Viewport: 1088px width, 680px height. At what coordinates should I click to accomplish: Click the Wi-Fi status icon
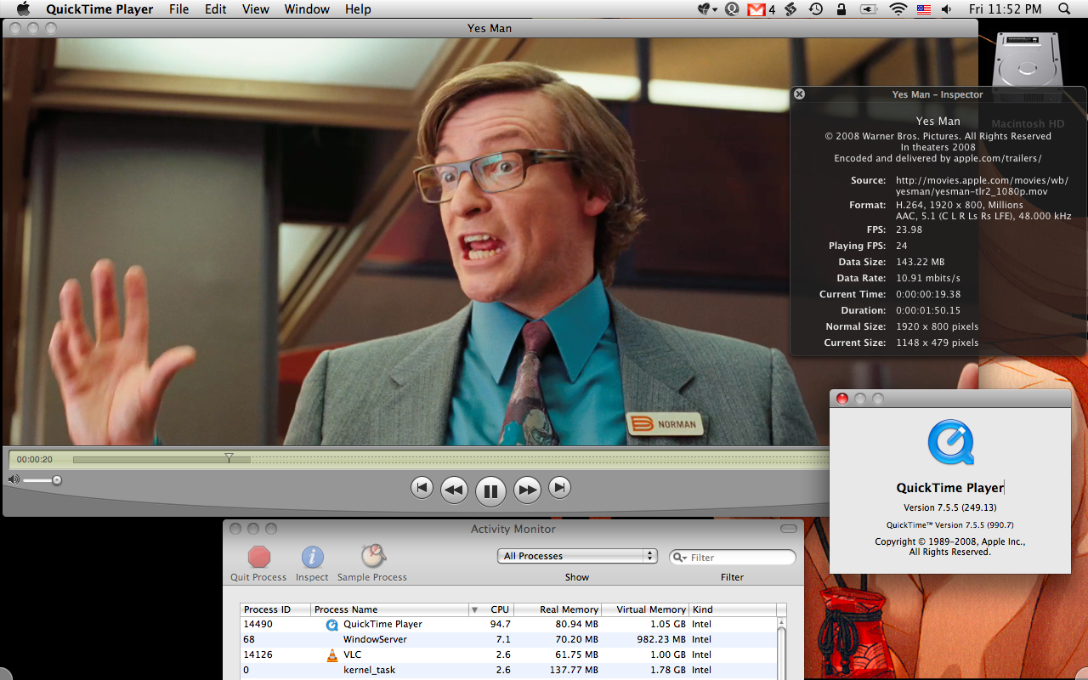pyautogui.click(x=898, y=9)
